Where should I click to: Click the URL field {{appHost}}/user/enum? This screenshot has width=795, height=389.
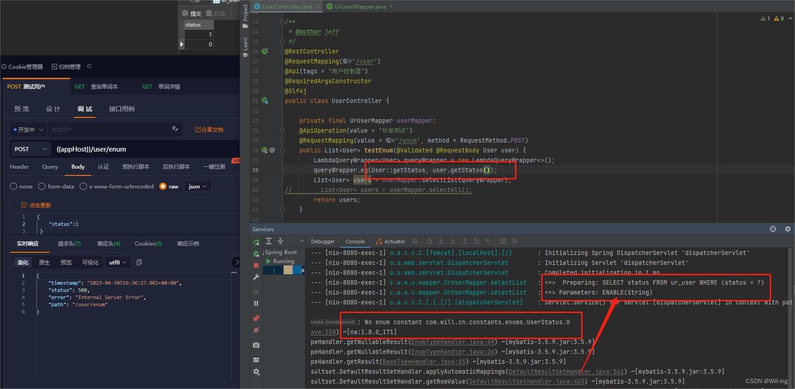[x=145, y=149]
